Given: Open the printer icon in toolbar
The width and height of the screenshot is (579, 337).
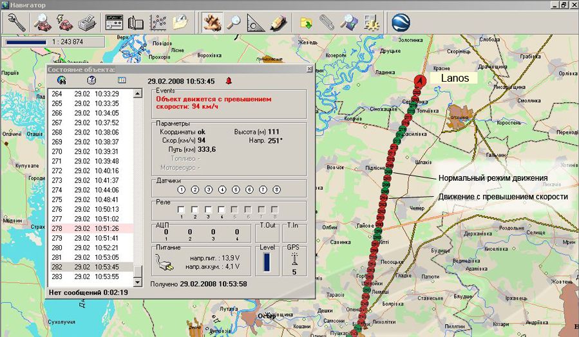Looking at the screenshot, I should tap(87, 23).
